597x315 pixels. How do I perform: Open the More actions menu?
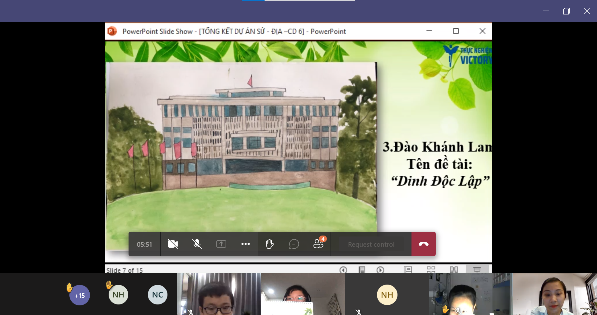tap(245, 244)
